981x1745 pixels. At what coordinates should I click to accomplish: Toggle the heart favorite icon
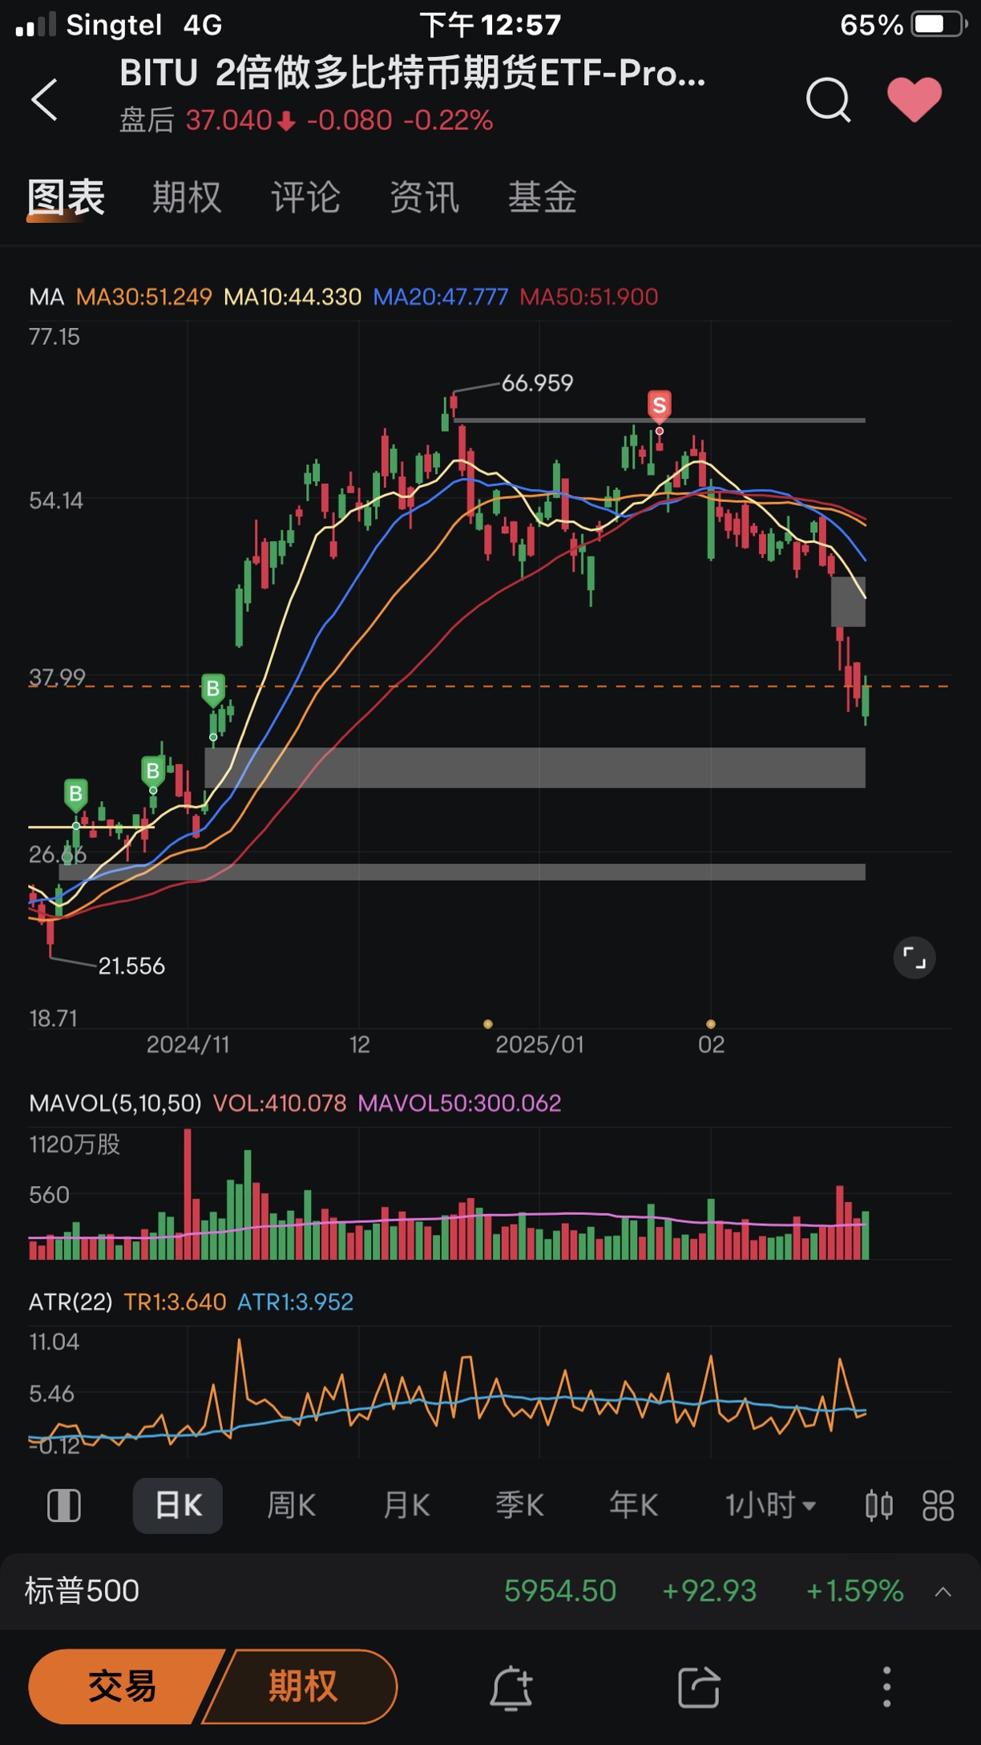[914, 99]
